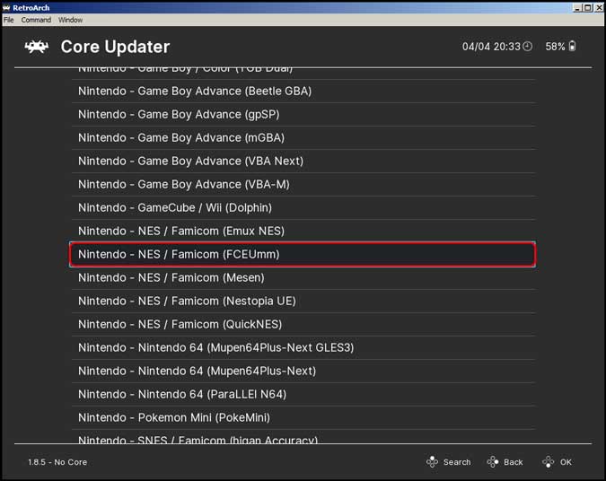Open the Window menu
Viewport: 606px width, 481px height.
click(x=70, y=20)
